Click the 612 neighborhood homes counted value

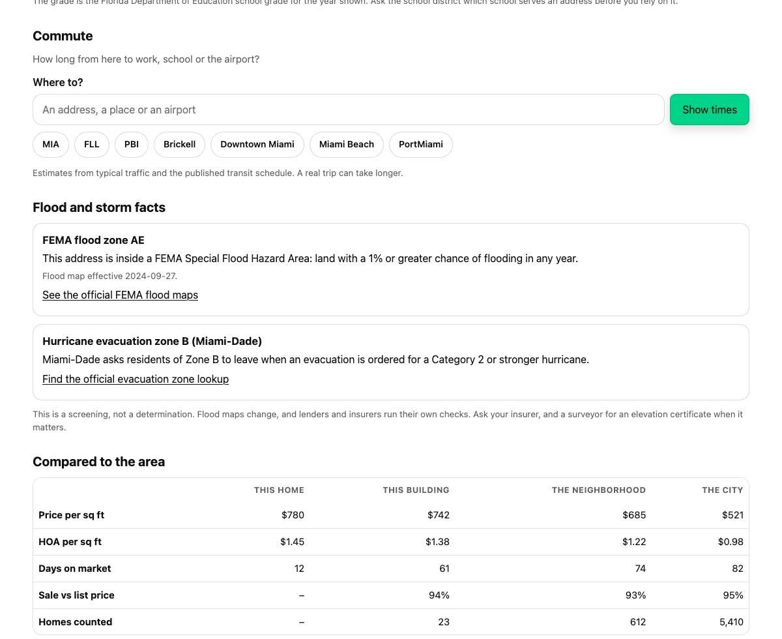[x=638, y=622]
